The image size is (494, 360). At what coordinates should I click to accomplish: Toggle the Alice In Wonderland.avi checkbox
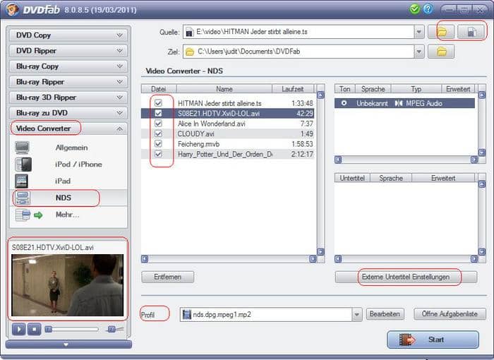(x=158, y=124)
